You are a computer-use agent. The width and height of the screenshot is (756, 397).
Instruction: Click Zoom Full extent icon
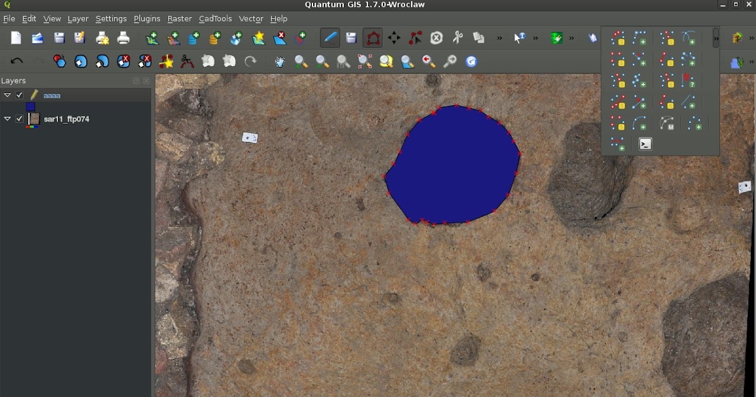click(365, 62)
